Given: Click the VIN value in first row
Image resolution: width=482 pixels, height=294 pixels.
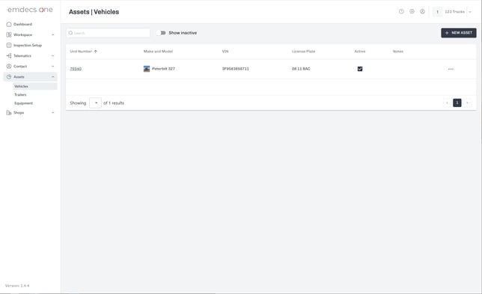Looking at the screenshot, I should pos(236,69).
